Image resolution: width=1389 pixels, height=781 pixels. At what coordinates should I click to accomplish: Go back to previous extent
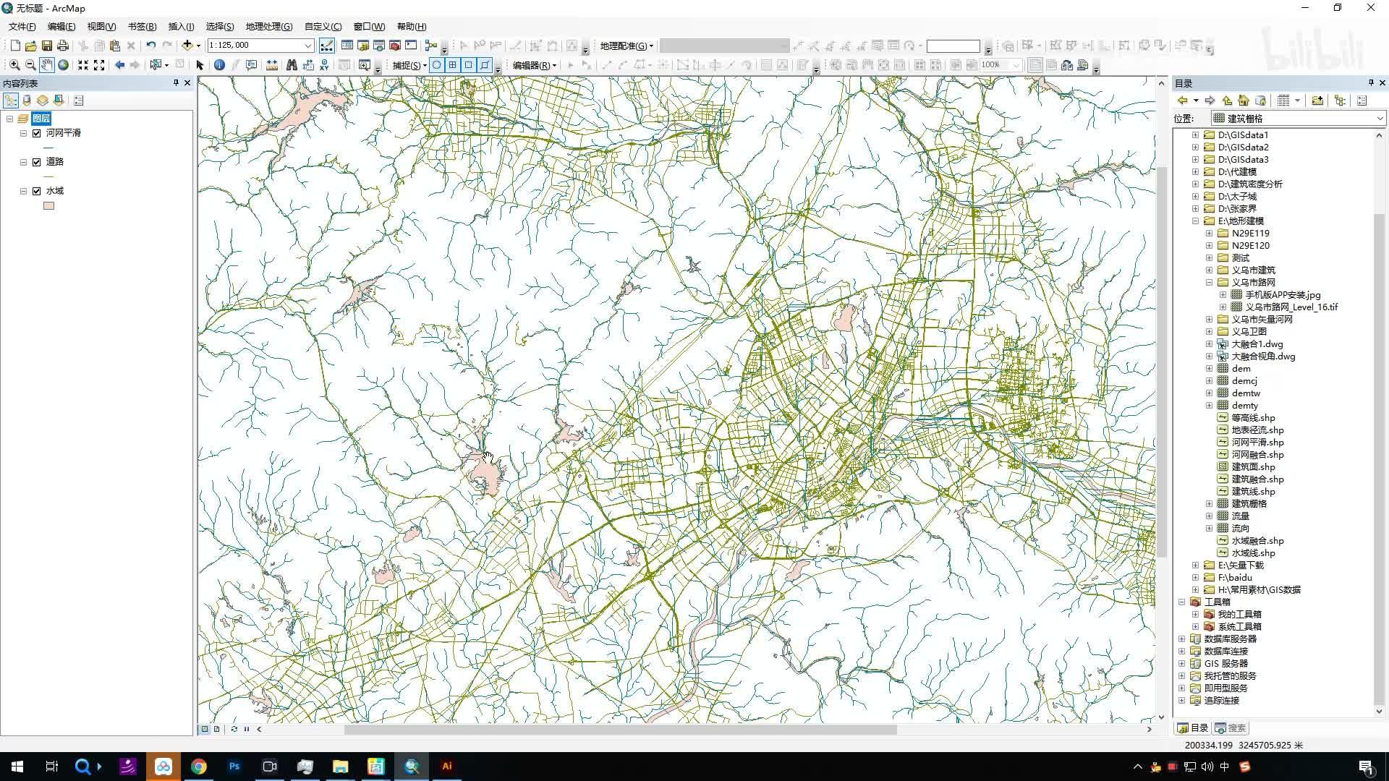119,65
